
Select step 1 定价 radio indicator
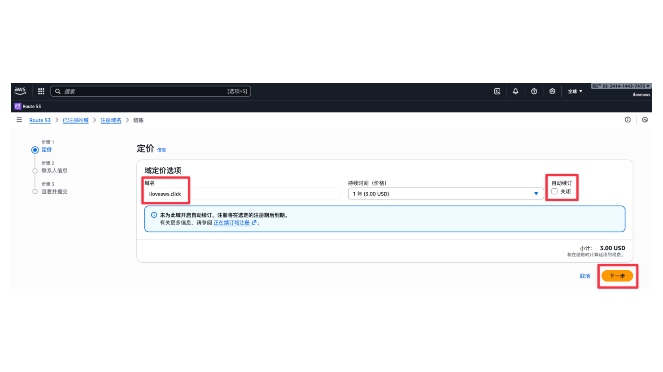35,150
